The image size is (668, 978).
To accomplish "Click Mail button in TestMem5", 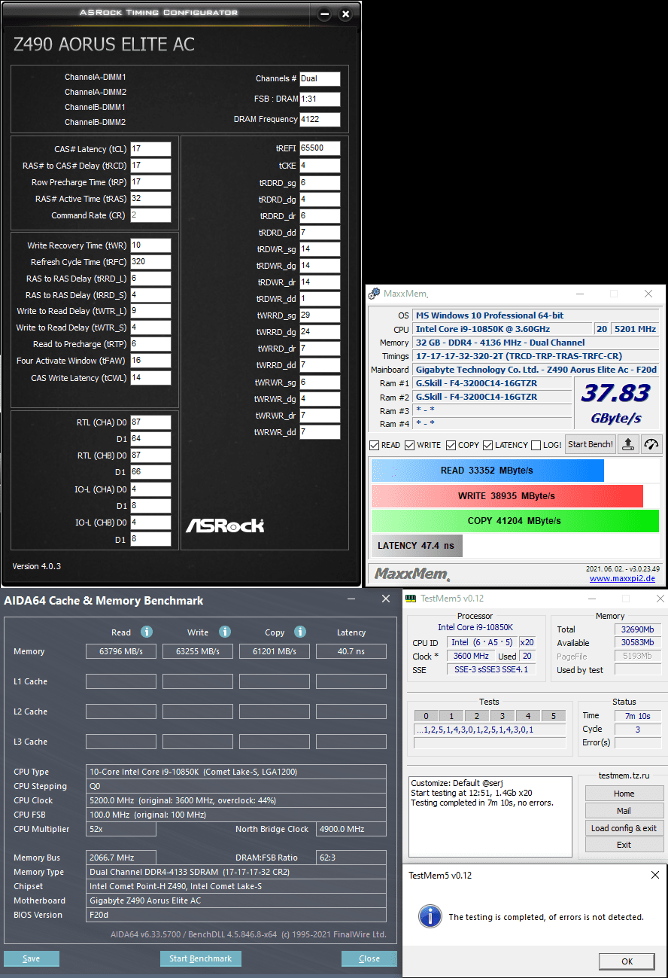I will coord(624,811).
